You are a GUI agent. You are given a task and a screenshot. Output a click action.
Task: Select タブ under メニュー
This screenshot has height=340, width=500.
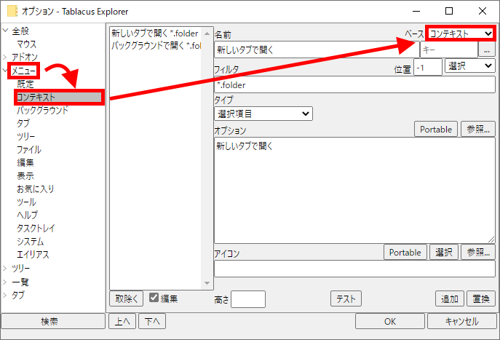tap(23, 124)
